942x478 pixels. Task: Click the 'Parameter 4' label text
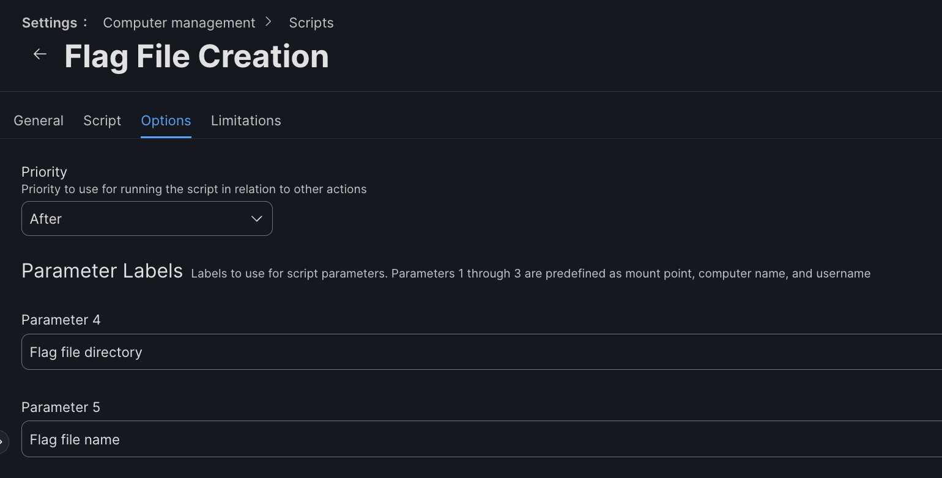(x=61, y=320)
